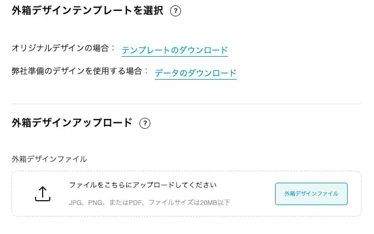Click the ファイルサイズは20MB以下 size limit text
Image resolution: width=374 pixels, height=234 pixels.
click(x=189, y=202)
